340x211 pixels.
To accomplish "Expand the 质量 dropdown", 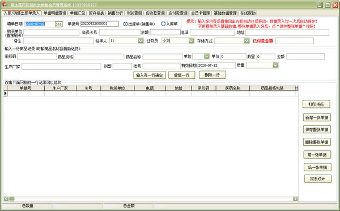I will click(x=275, y=65).
